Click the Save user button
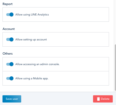 [x=12, y=99]
